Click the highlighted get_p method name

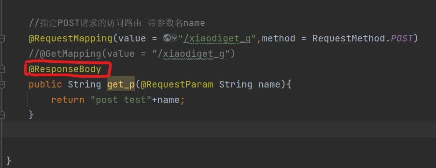(x=121, y=84)
